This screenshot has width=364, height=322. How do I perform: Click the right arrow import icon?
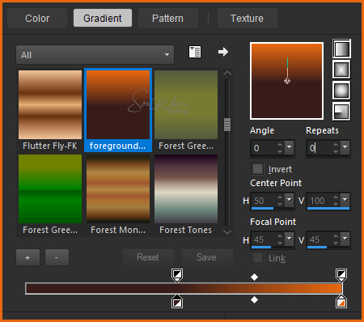pos(223,52)
